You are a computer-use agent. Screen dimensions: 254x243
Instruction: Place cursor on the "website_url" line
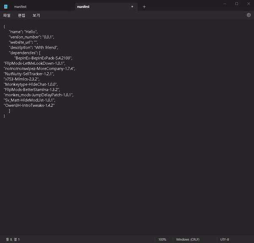23,42
